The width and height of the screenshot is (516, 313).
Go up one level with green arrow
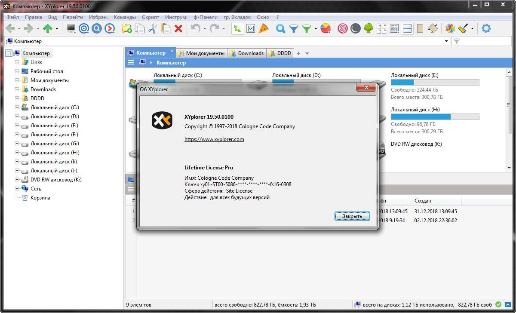coord(47,28)
